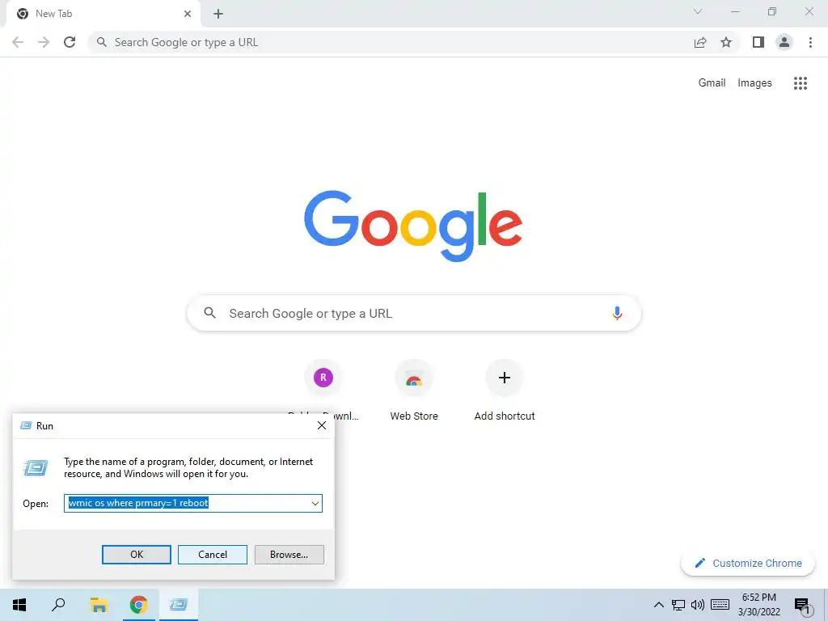
Task: Reload the page with the refresh icon
Action: click(x=70, y=42)
